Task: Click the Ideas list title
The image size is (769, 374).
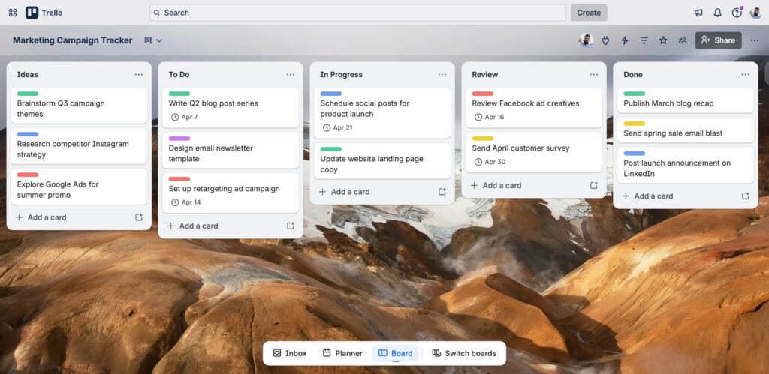Action: coord(28,74)
